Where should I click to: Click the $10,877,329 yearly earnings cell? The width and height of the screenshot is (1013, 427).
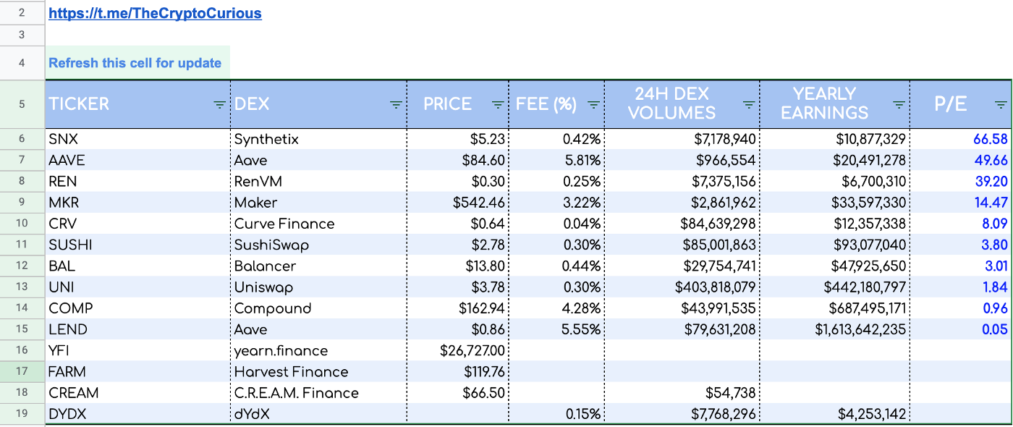pos(835,139)
